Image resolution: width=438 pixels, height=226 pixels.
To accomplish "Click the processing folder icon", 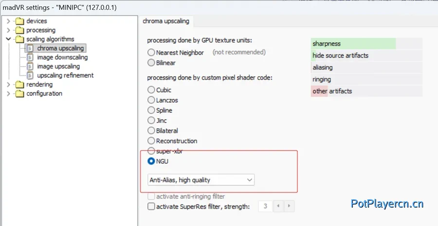I will tap(19, 30).
